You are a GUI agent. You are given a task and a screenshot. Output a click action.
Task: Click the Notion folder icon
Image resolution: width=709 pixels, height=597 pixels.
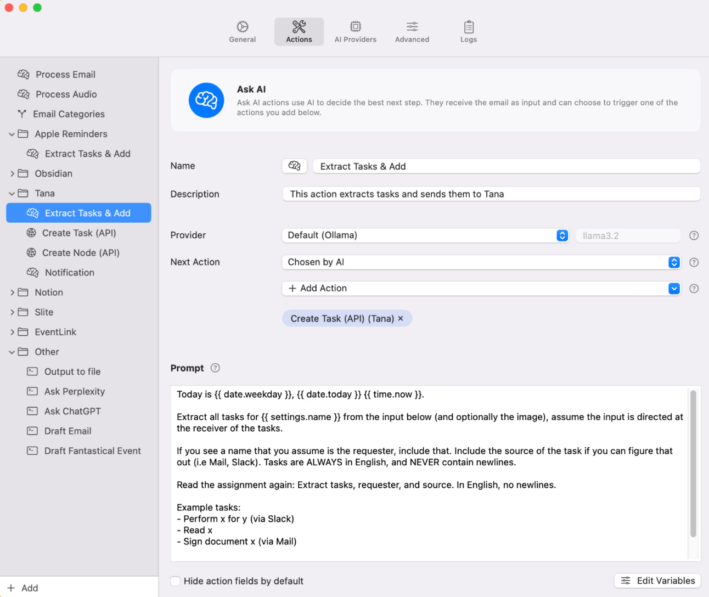point(23,292)
